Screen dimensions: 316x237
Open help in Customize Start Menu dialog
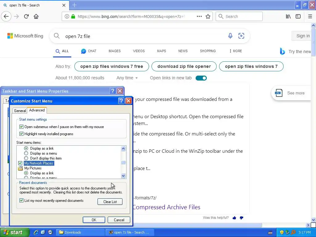(121, 101)
